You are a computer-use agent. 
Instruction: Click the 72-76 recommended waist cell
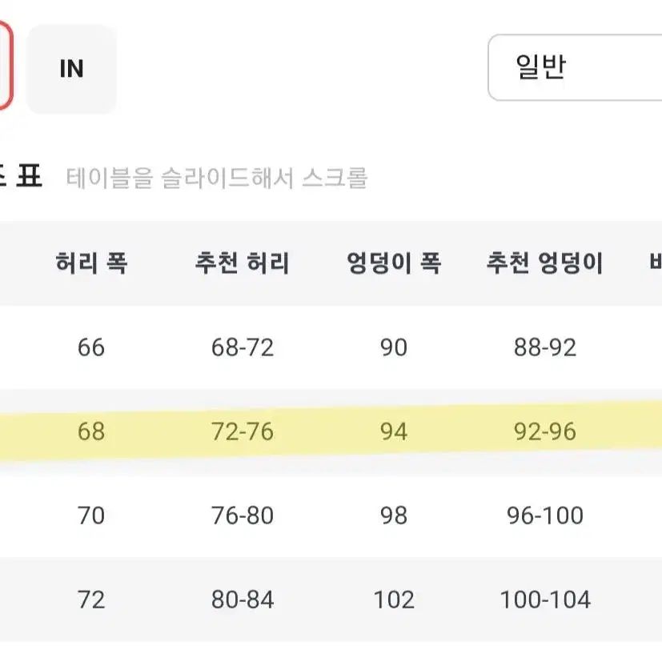(x=243, y=431)
